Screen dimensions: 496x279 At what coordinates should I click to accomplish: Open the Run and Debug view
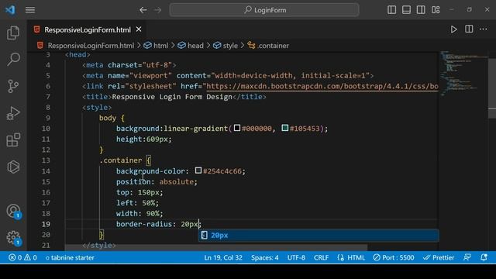click(13, 113)
